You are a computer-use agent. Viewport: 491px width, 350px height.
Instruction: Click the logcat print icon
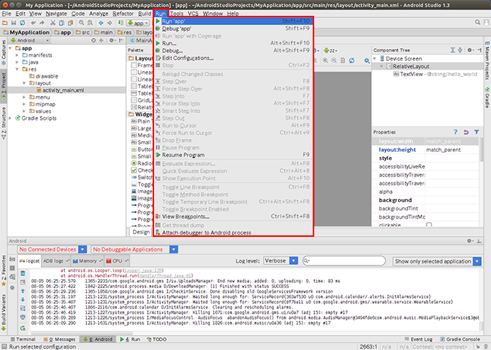(23, 317)
